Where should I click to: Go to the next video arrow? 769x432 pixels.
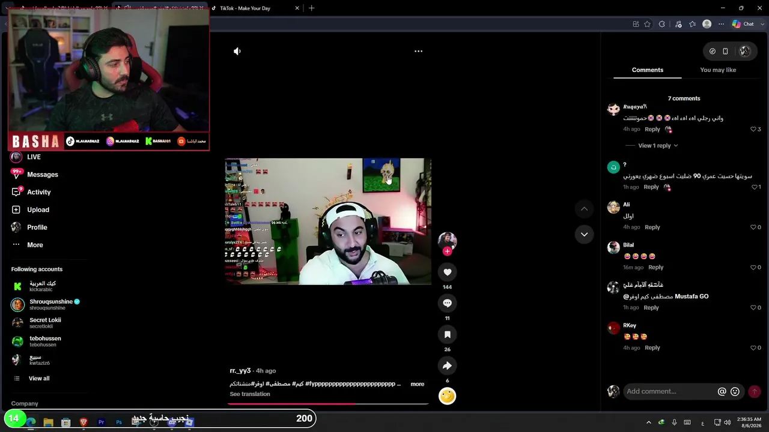584,235
